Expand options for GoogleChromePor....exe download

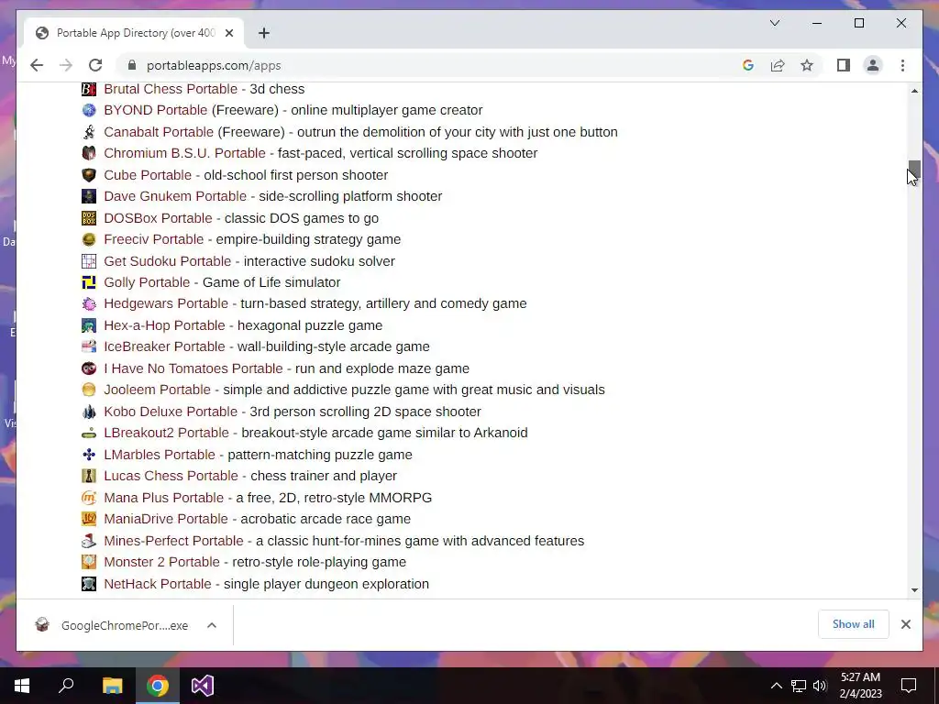point(212,625)
